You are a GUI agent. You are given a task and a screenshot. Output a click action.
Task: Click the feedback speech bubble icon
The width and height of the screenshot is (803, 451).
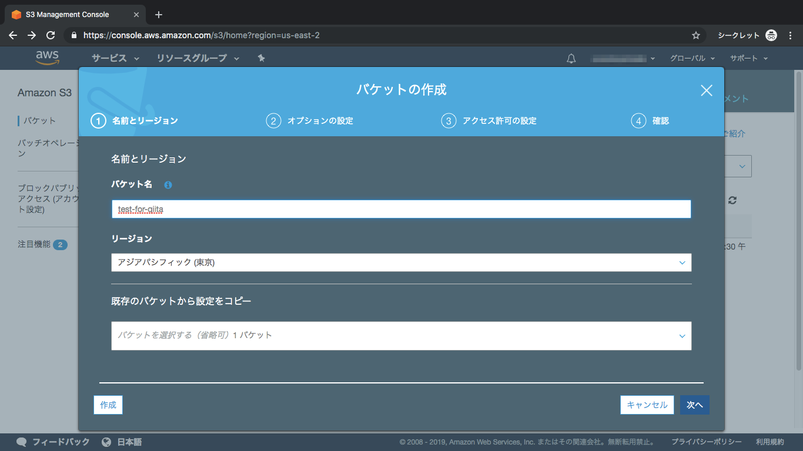(x=22, y=442)
